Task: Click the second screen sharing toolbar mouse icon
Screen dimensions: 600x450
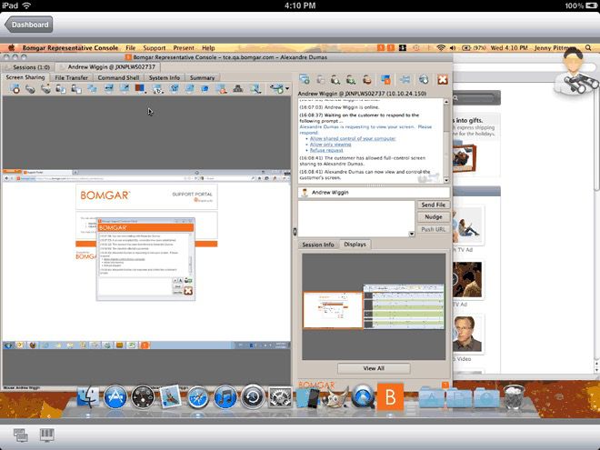Action: click(x=45, y=89)
